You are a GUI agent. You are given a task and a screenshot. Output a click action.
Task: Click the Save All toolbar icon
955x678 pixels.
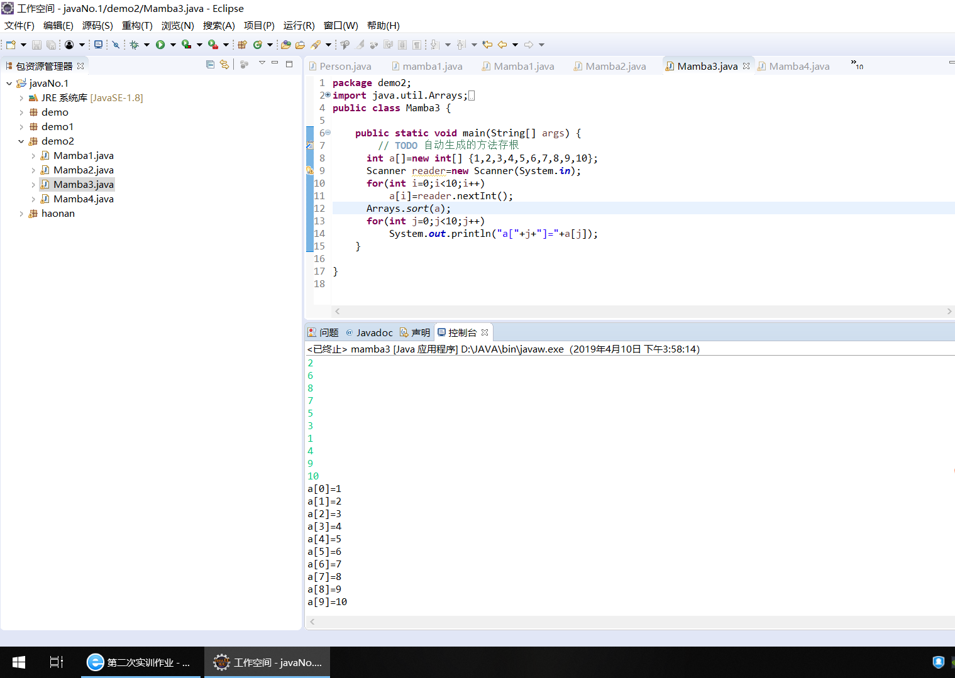[x=51, y=45]
